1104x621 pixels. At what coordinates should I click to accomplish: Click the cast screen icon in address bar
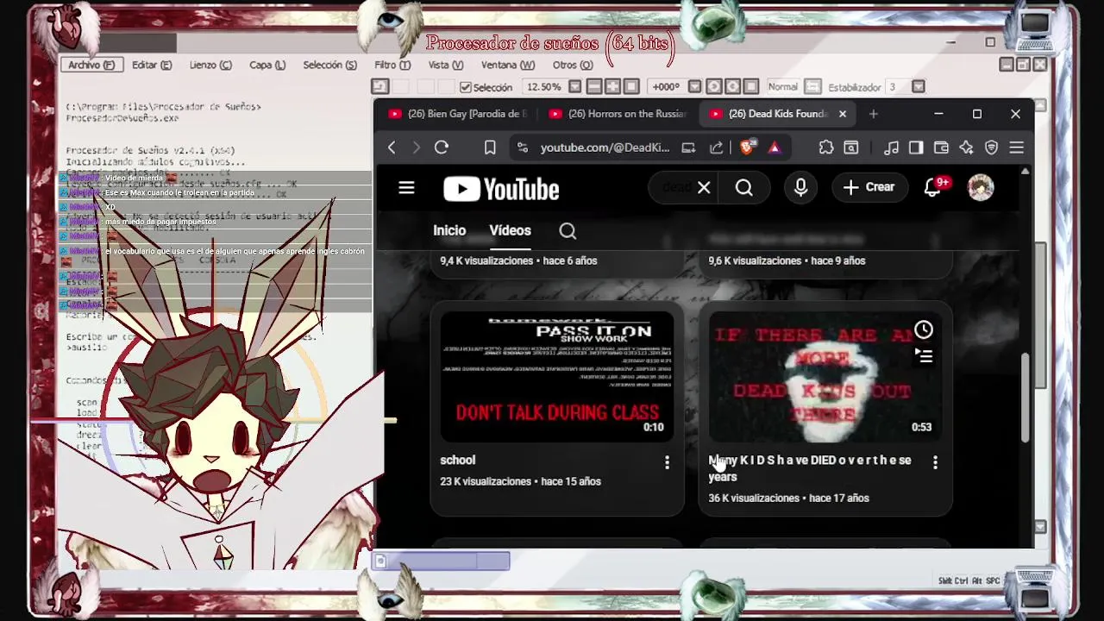[688, 147]
